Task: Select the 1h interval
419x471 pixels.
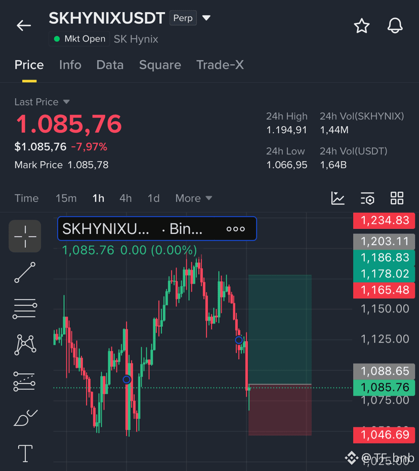Action: [x=99, y=198]
